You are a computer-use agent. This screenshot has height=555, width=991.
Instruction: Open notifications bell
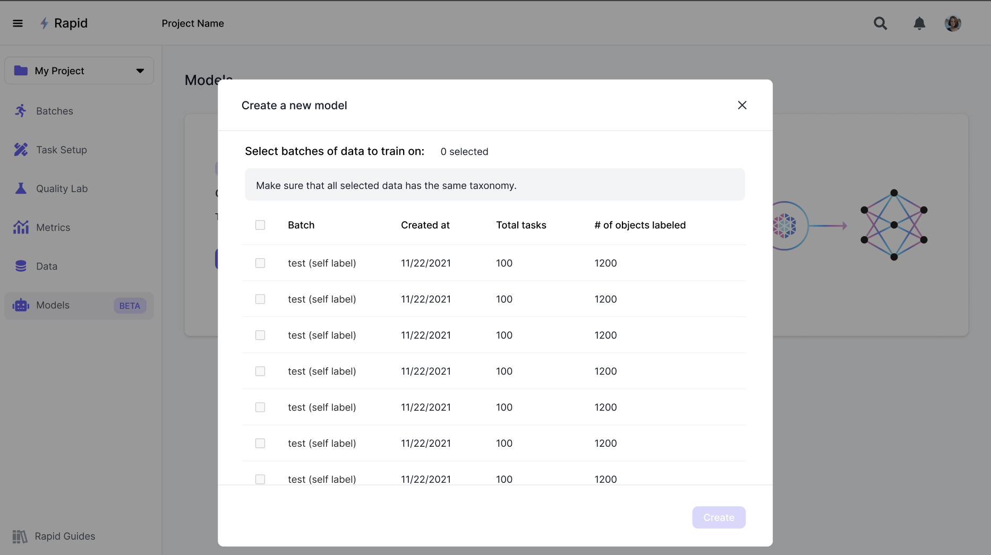(x=919, y=23)
